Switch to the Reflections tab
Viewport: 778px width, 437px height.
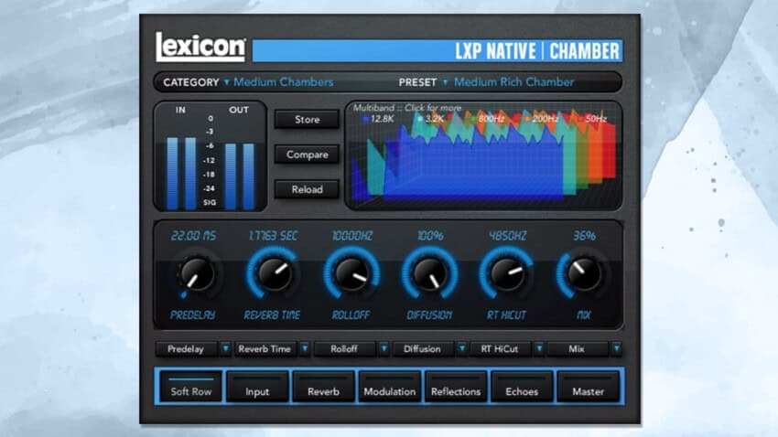[x=456, y=387]
